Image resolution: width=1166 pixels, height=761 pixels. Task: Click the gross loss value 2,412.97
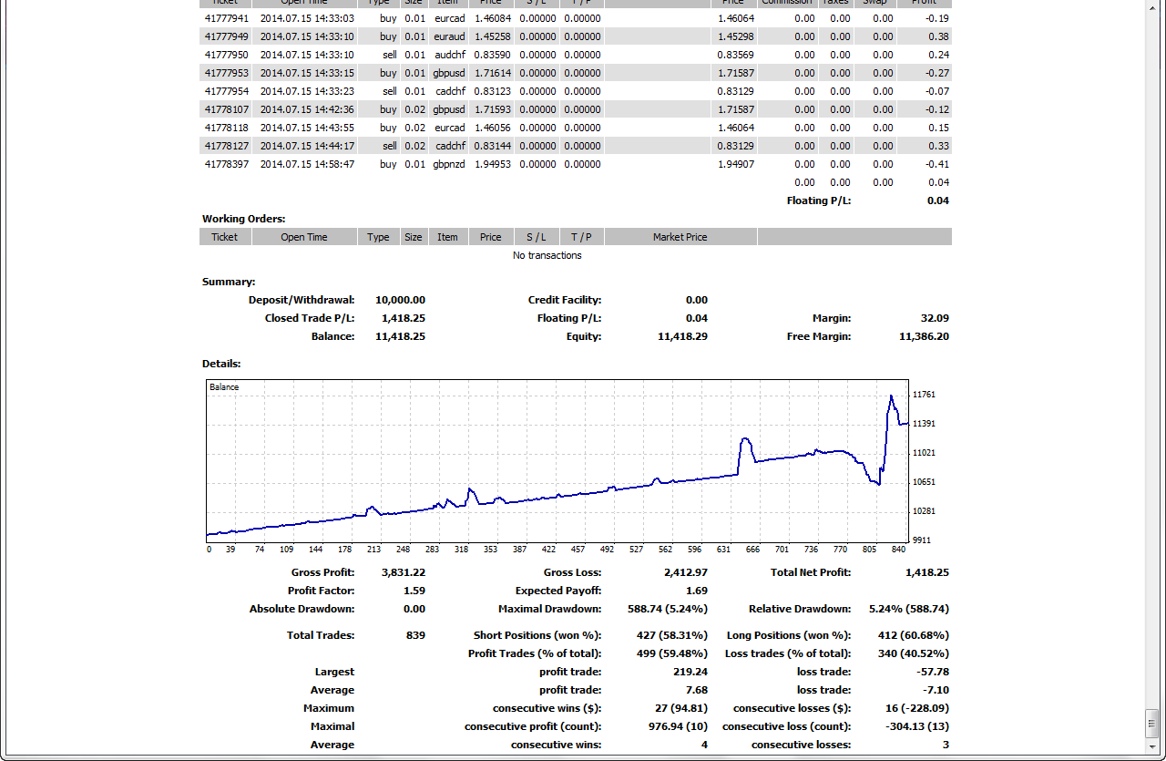686,572
